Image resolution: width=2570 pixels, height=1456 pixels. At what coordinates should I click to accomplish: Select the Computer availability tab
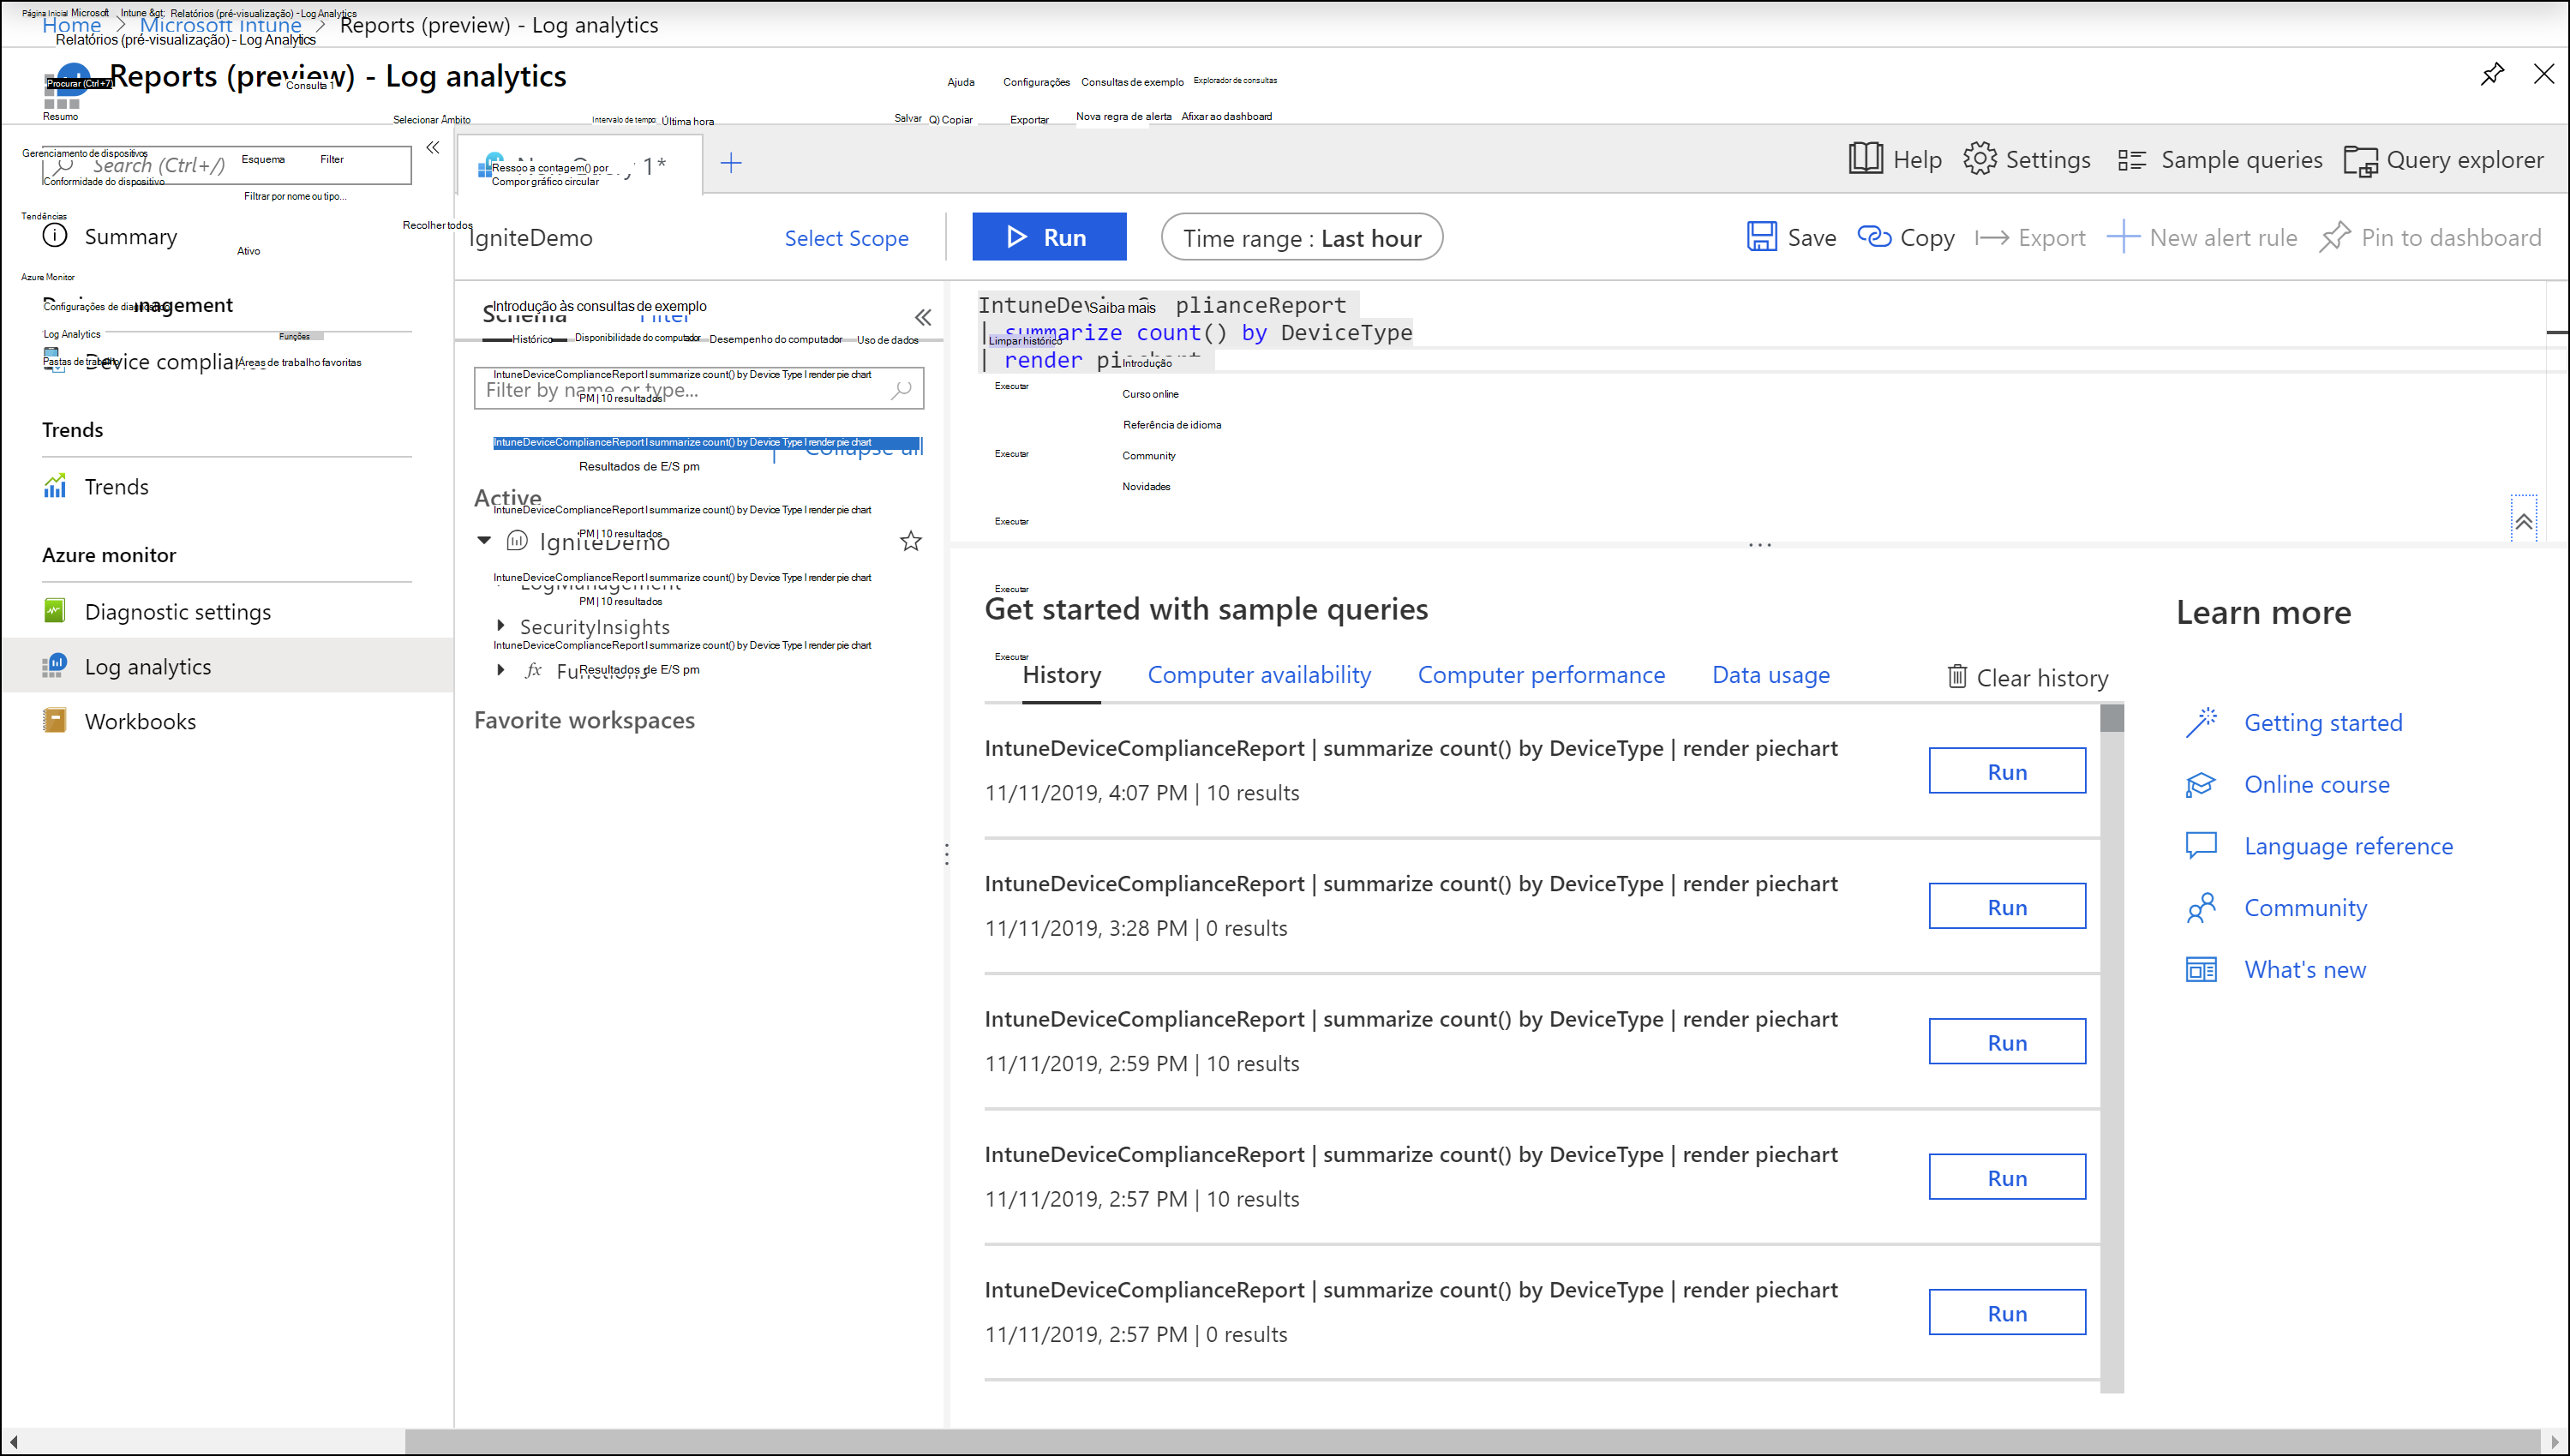tap(1257, 674)
